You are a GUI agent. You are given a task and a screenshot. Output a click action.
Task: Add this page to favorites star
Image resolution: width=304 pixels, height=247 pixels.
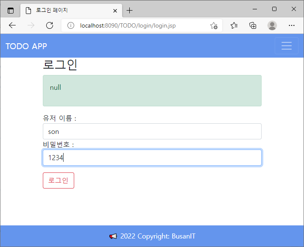pyautogui.click(x=214, y=25)
